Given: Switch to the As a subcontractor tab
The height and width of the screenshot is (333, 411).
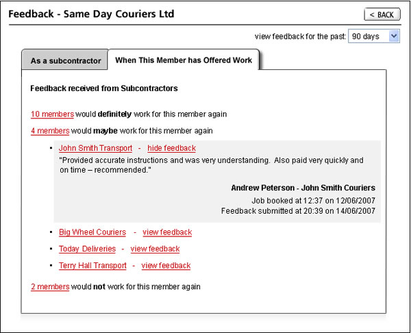Looking at the screenshot, I should tap(66, 61).
